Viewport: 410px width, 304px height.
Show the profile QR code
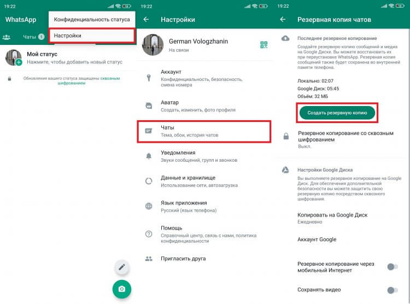click(x=264, y=45)
